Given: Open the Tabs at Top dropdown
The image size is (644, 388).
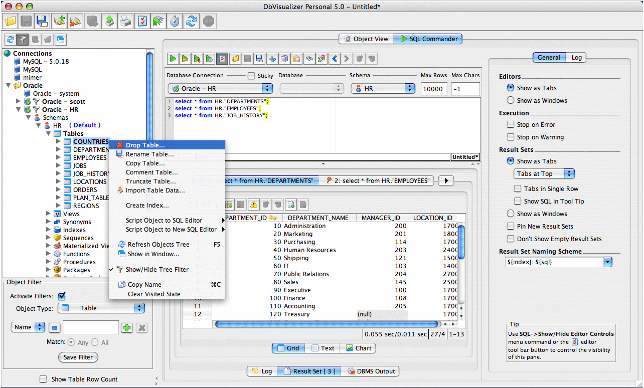Looking at the screenshot, I should tap(544, 174).
